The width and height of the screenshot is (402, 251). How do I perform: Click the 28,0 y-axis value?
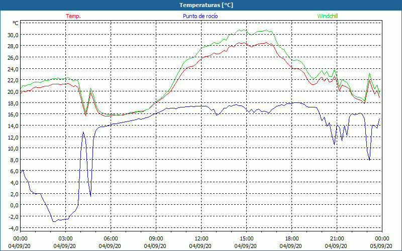tap(13, 46)
